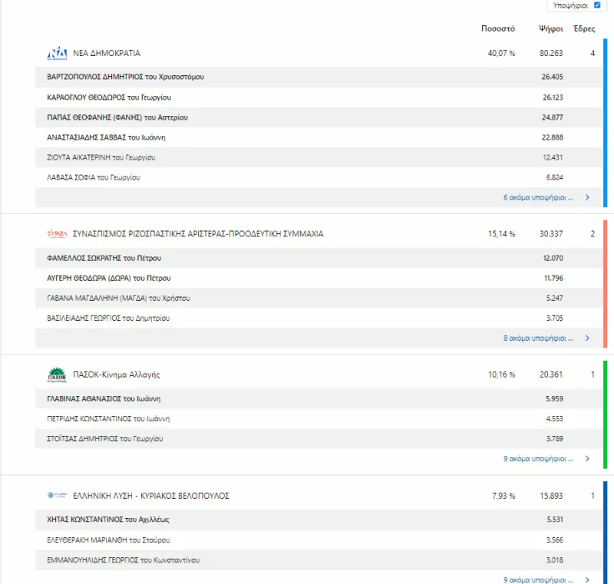Click Νέα Δημοκρατία percentage 40,07 %
The image size is (614, 584).
click(x=501, y=53)
